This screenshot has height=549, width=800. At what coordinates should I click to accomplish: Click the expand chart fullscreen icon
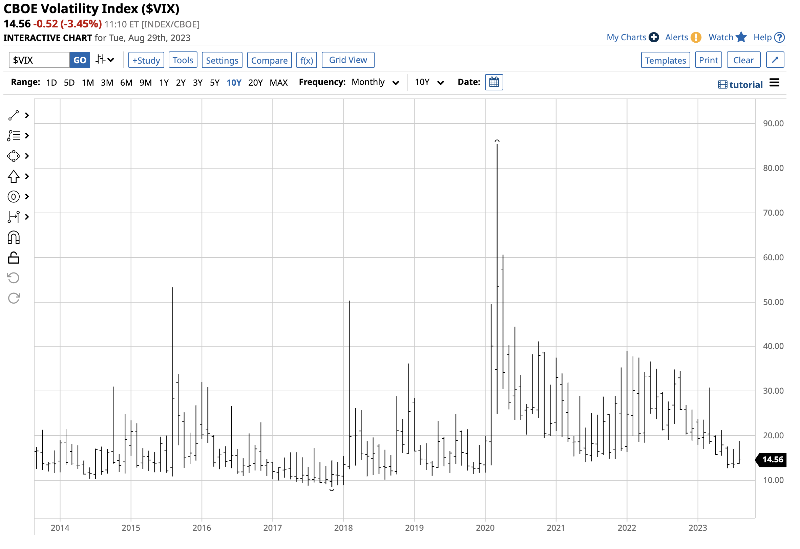[x=776, y=60]
